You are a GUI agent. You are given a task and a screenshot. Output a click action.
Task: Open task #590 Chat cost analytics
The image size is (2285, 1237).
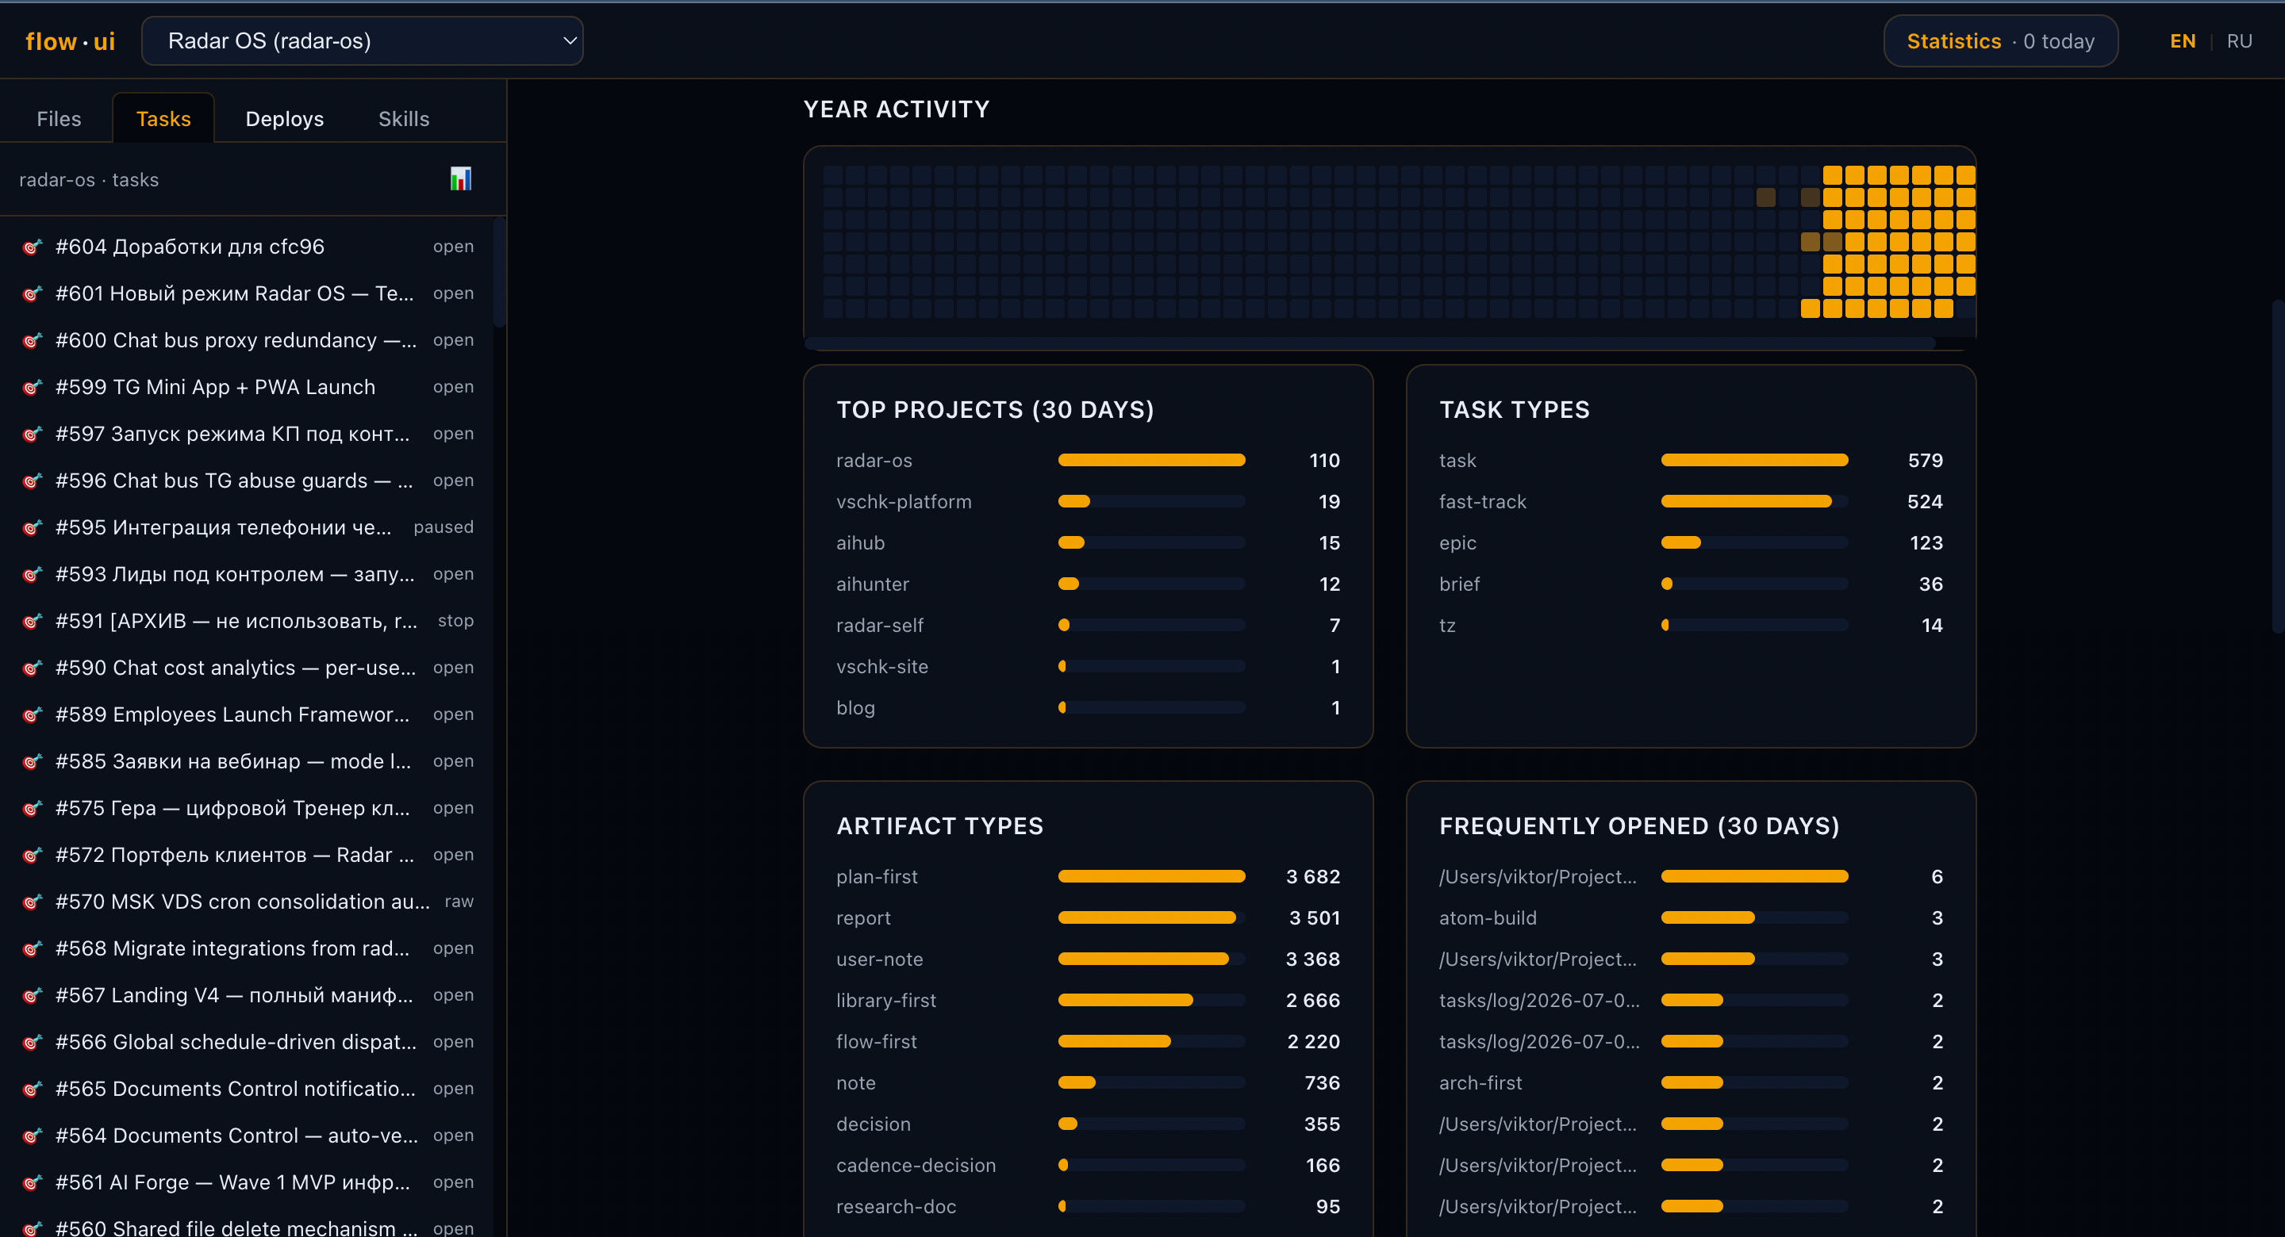248,668
